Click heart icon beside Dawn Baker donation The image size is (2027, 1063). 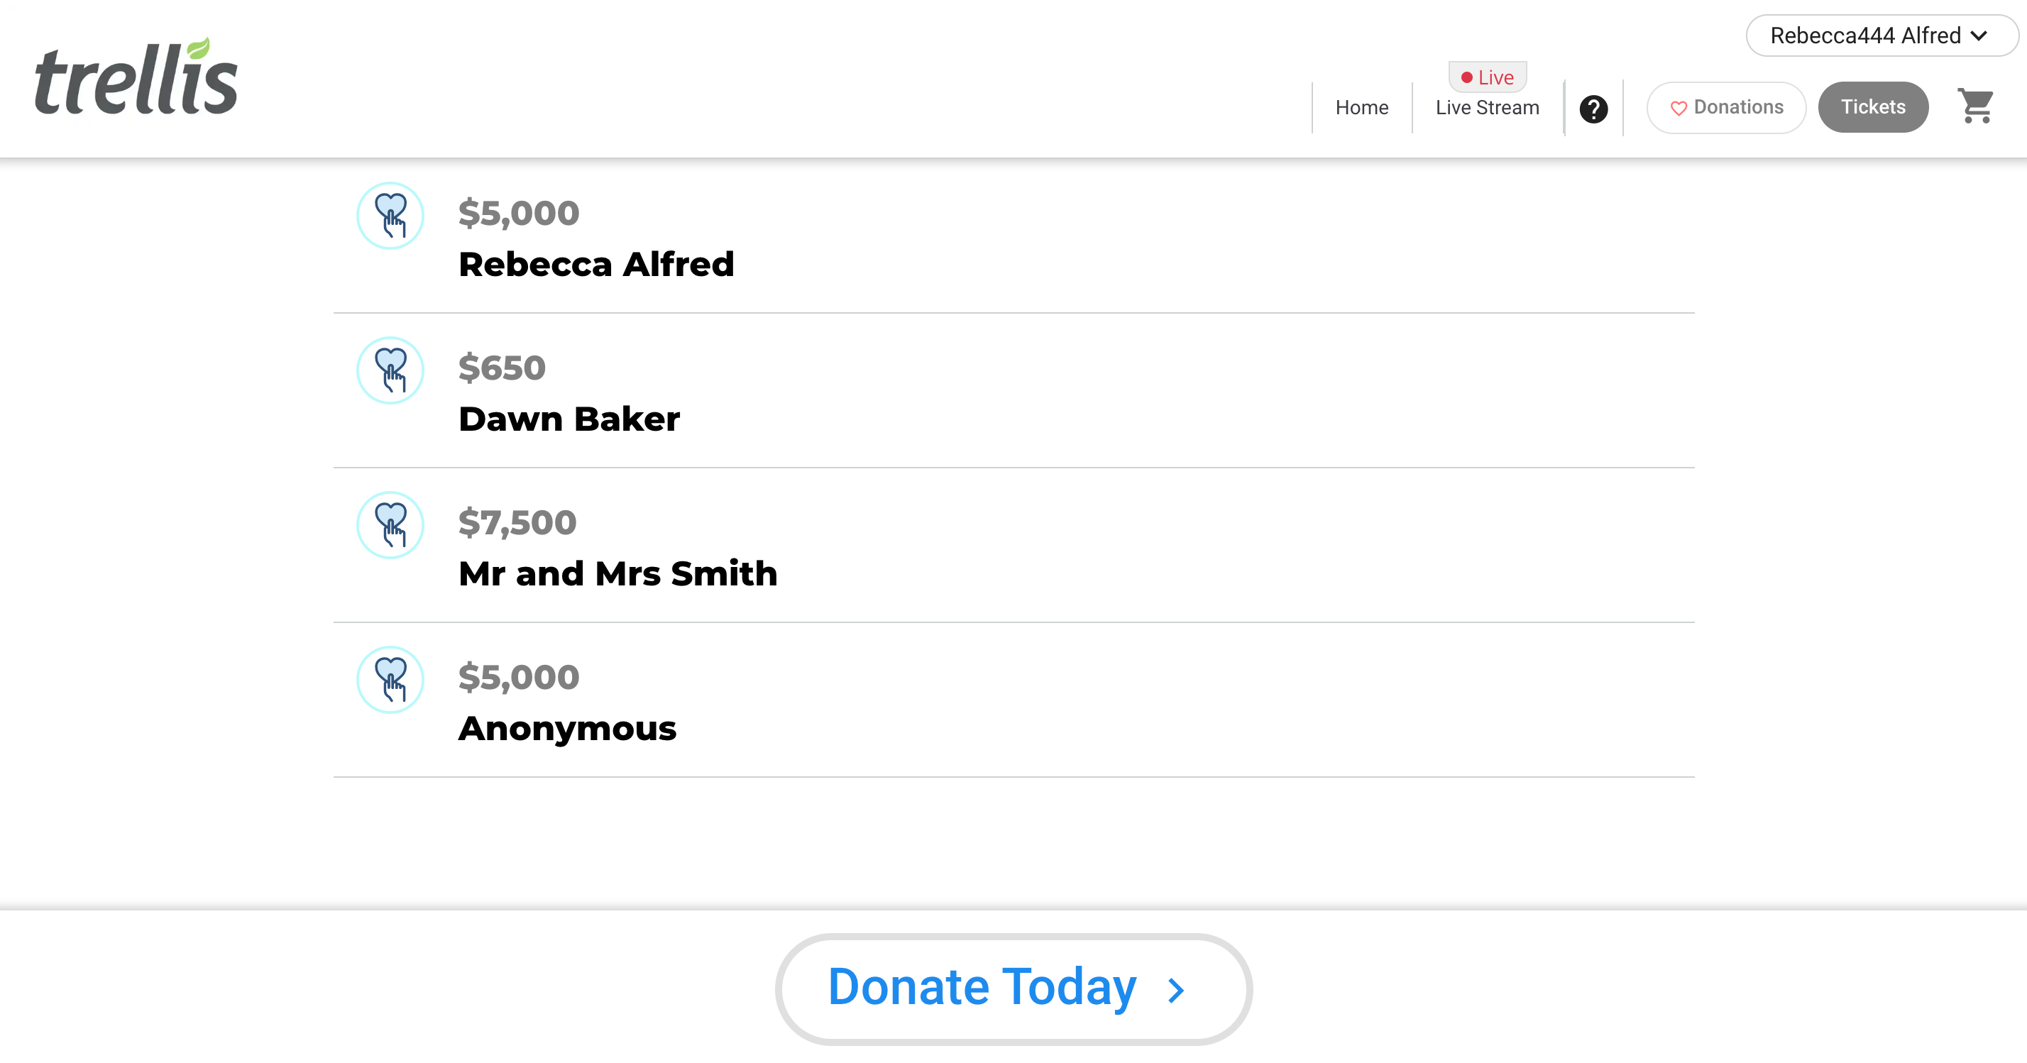(x=390, y=370)
